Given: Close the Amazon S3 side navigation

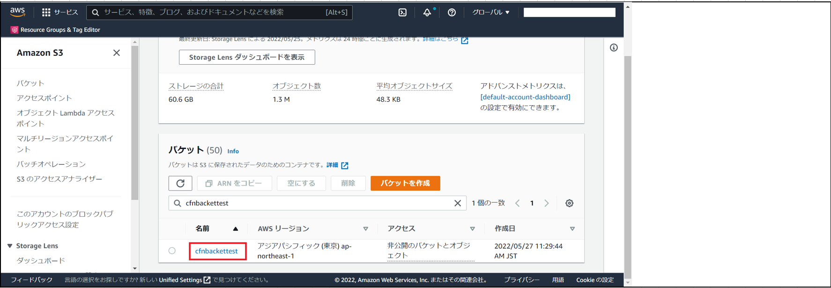Looking at the screenshot, I should point(117,53).
